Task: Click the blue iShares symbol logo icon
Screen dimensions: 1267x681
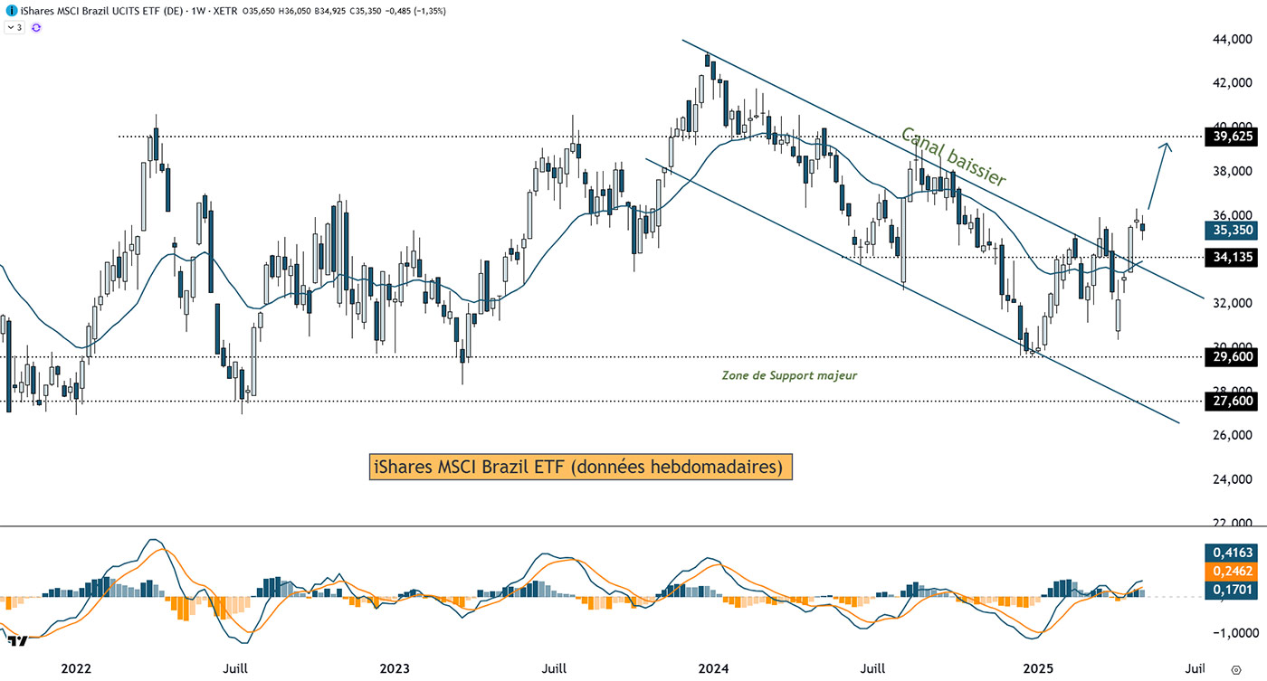Action: [x=10, y=9]
